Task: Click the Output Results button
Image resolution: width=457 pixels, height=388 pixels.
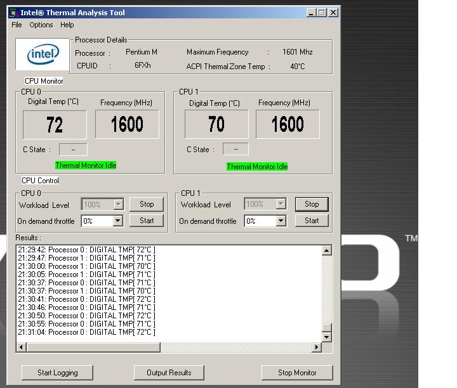Action: 169,373
